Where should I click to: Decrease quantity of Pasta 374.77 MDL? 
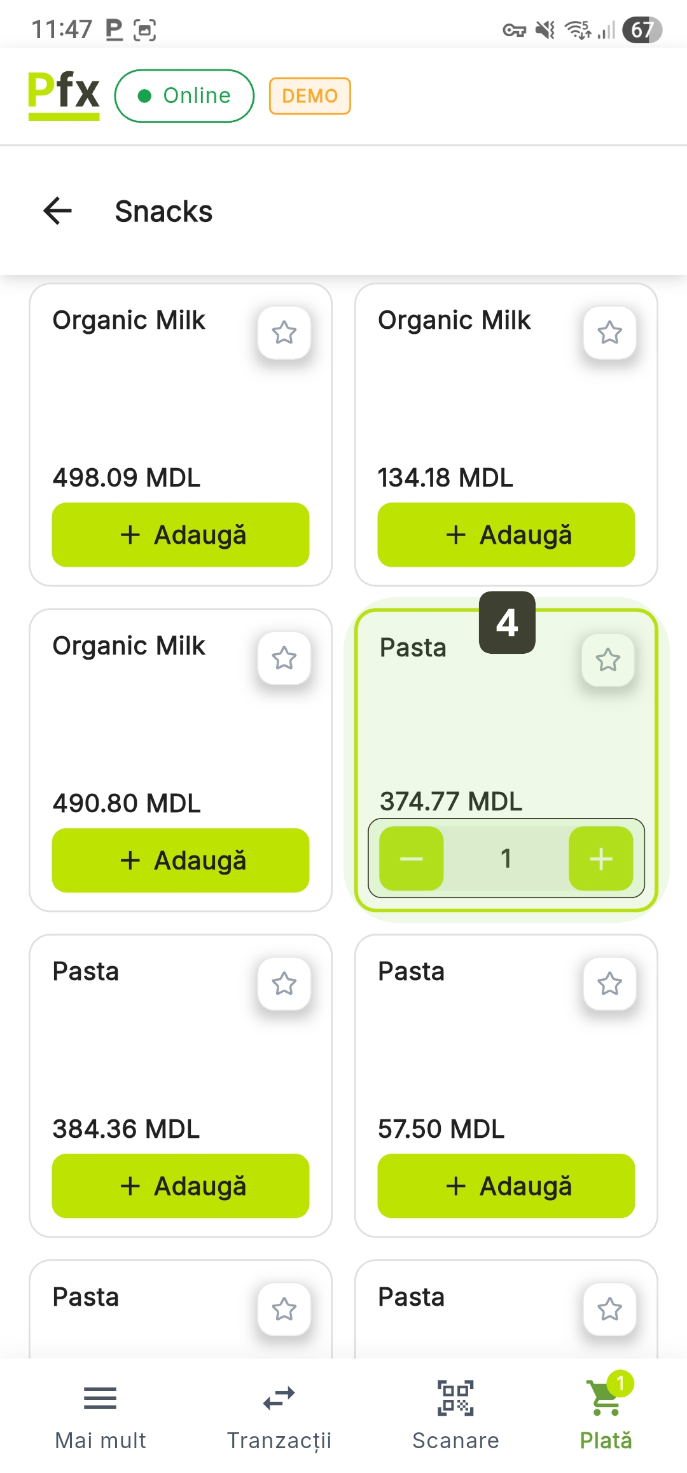[412, 859]
